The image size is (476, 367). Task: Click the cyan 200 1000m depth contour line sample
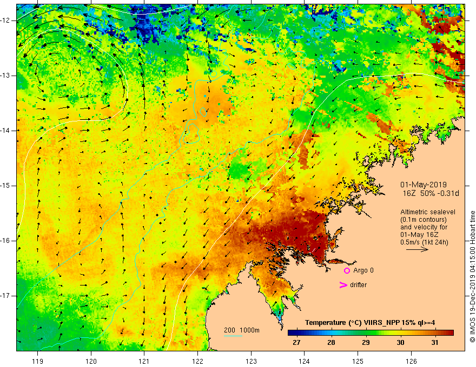[x=233, y=336]
